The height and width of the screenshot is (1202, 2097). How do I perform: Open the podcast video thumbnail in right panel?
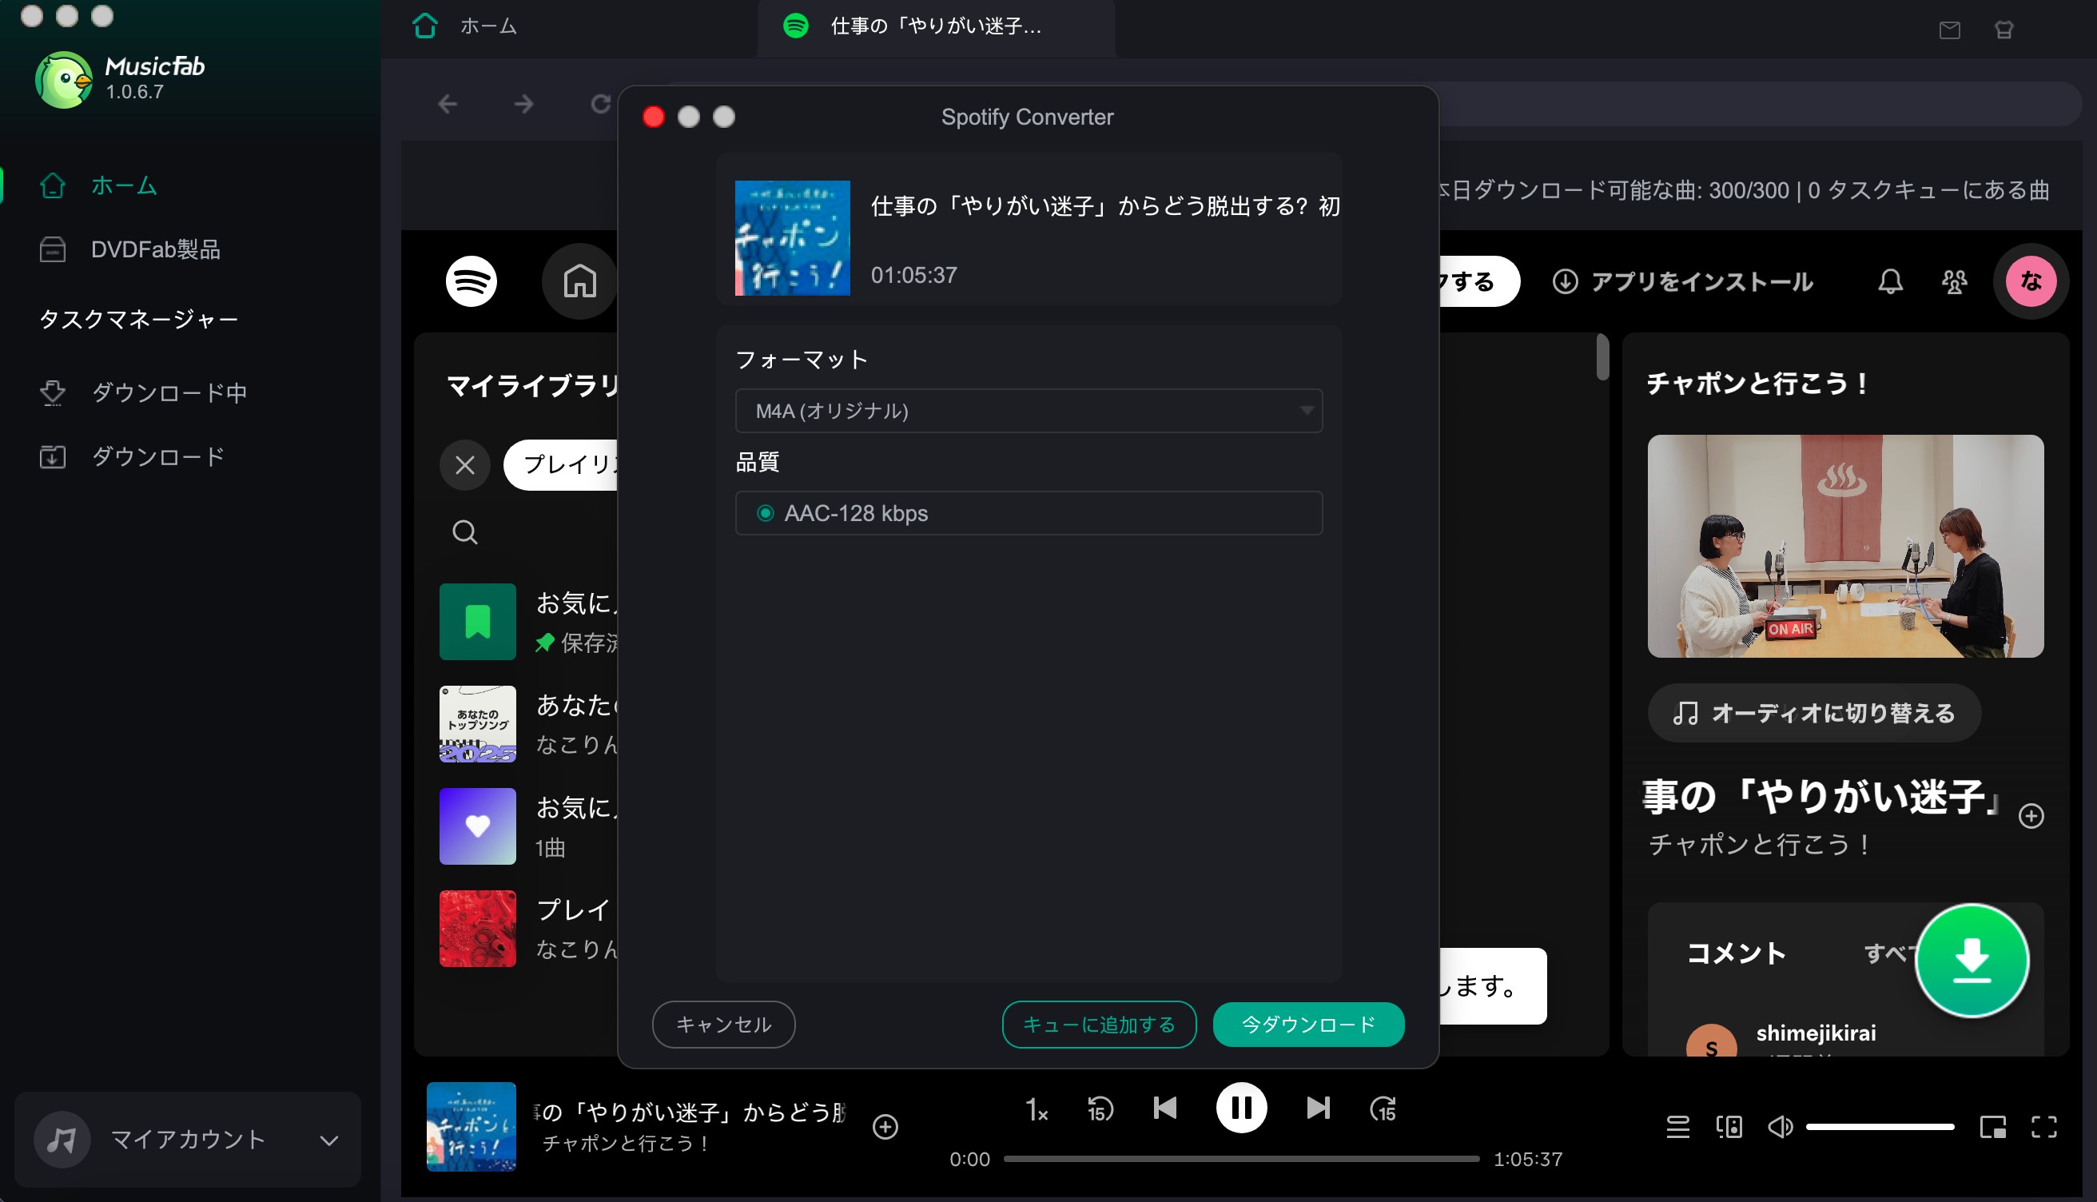tap(1845, 547)
